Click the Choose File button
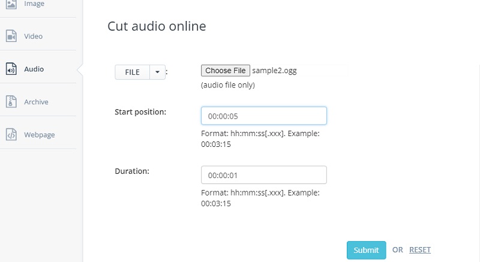The width and height of the screenshot is (480, 262). (225, 71)
